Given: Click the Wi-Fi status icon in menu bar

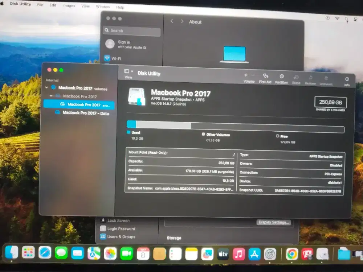Looking at the screenshot, I should click(337, 18).
